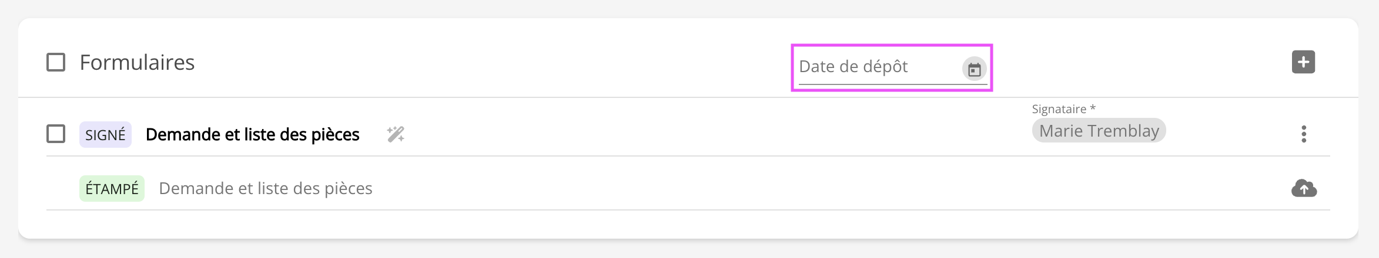Viewport: 1379px width, 258px height.
Task: Open the Signataire dropdown showing Marie Tremblay
Action: click(x=1099, y=131)
